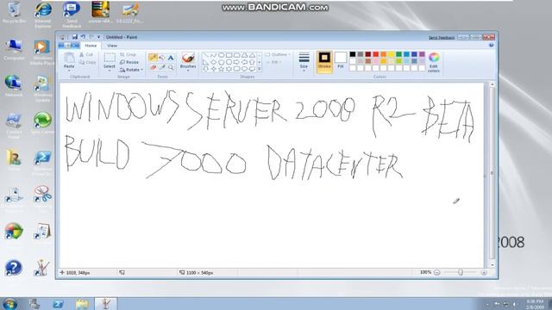Open Customize Quick Access Toolbar arrow
The height and width of the screenshot is (310, 552).
click(98, 37)
